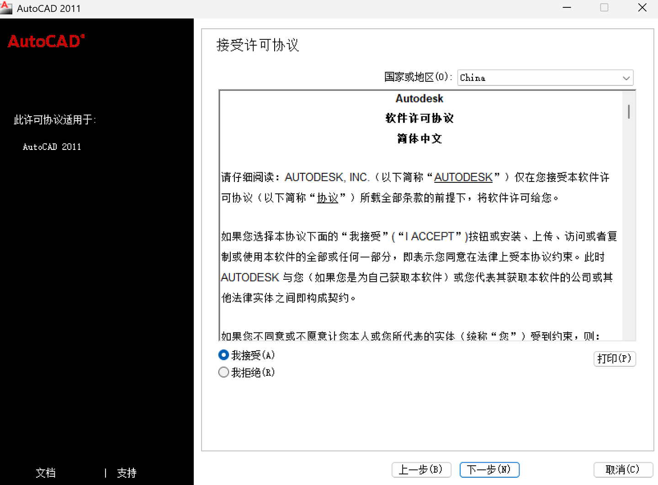Click the AutoCAD installer icon in the title bar
Viewport: 658px width, 485px height.
[x=6, y=8]
